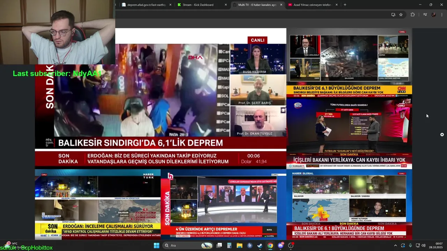Open the taskbar app icon right of Discord

(291, 245)
